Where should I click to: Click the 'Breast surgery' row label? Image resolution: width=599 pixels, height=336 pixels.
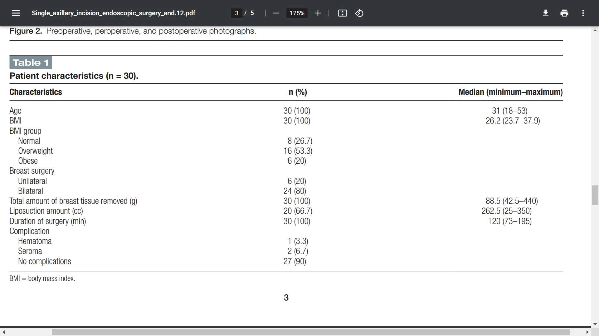pos(32,171)
